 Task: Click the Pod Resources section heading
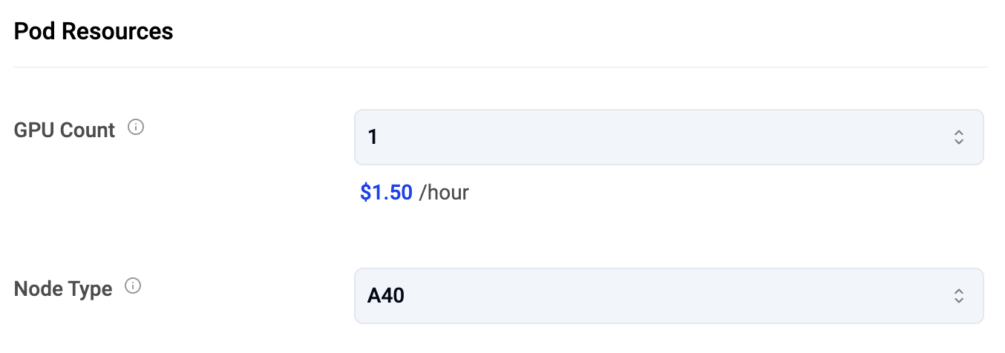pos(94,31)
